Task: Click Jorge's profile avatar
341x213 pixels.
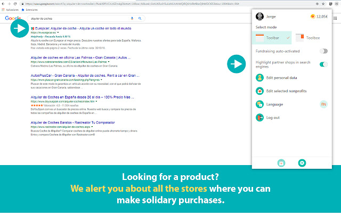Action: click(259, 16)
